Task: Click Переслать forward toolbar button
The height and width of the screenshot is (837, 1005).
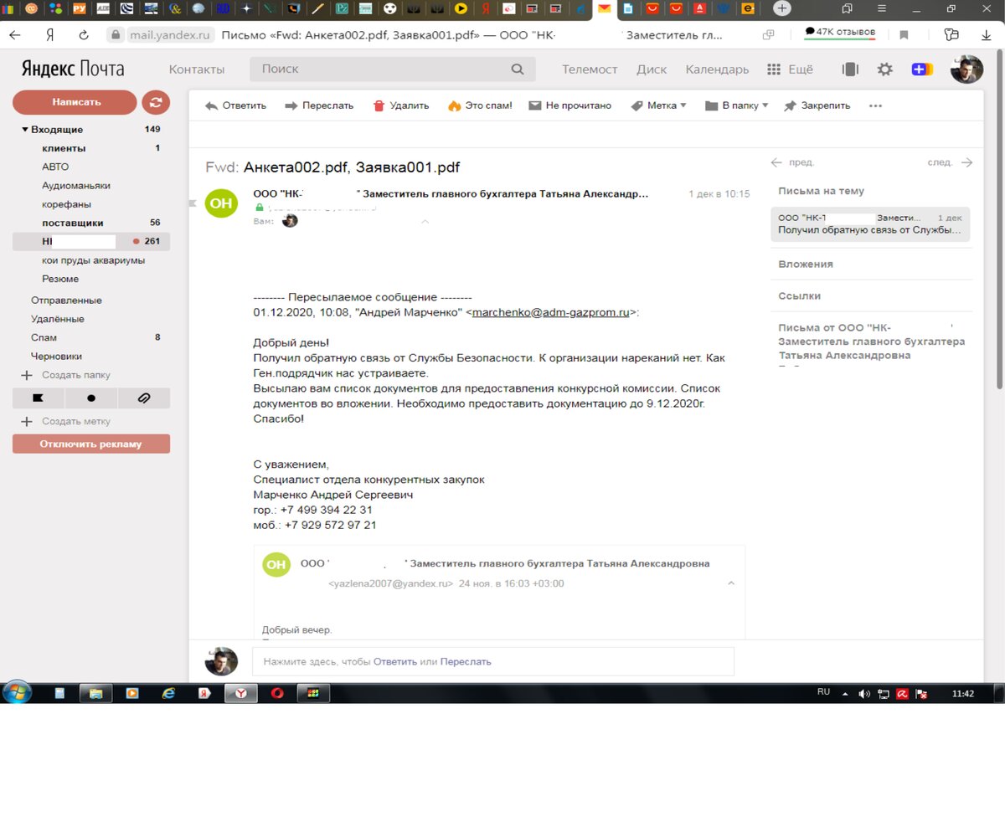Action: tap(319, 105)
